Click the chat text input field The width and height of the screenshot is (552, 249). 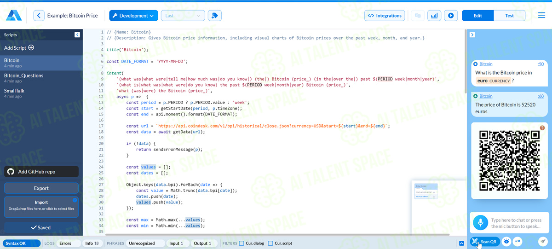(x=518, y=223)
